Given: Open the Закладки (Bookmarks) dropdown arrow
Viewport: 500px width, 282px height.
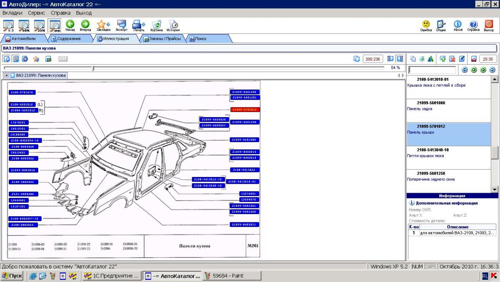Looking at the screenshot, I should coord(109,25).
